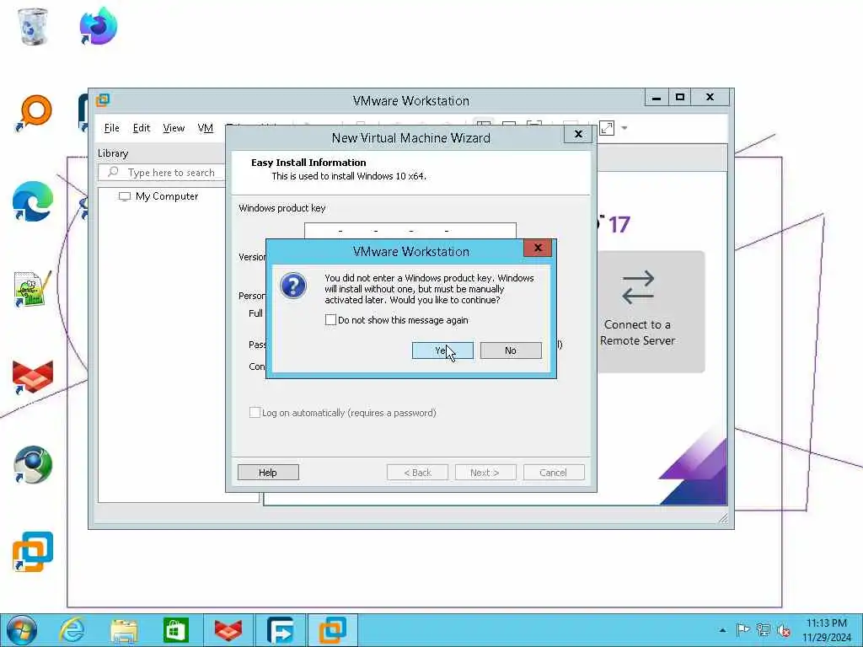Viewport: 863px width, 647px height.
Task: Tick Log on automatically checkbox
Action: point(255,412)
